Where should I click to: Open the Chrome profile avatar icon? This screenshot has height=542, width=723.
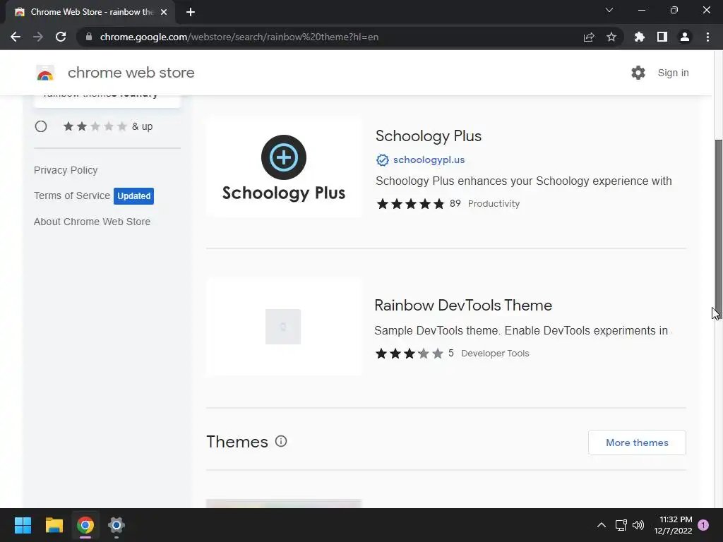click(x=685, y=37)
